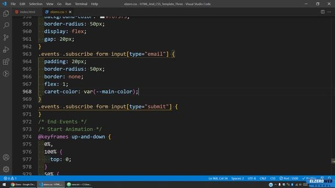The image size is (335, 188).
Task: Switch to Google Chrome in the taskbar
Action: click(23, 184)
